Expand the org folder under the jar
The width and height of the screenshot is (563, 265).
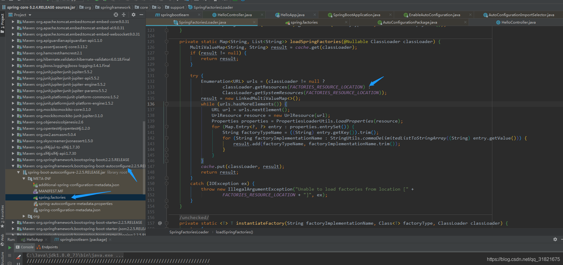[x=24, y=216]
